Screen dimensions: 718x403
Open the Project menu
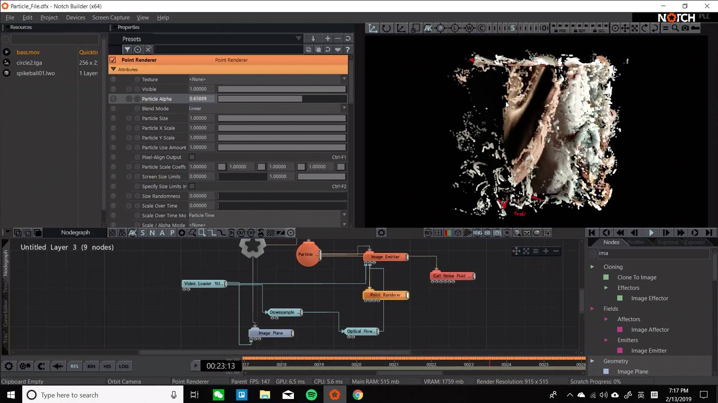pos(49,18)
